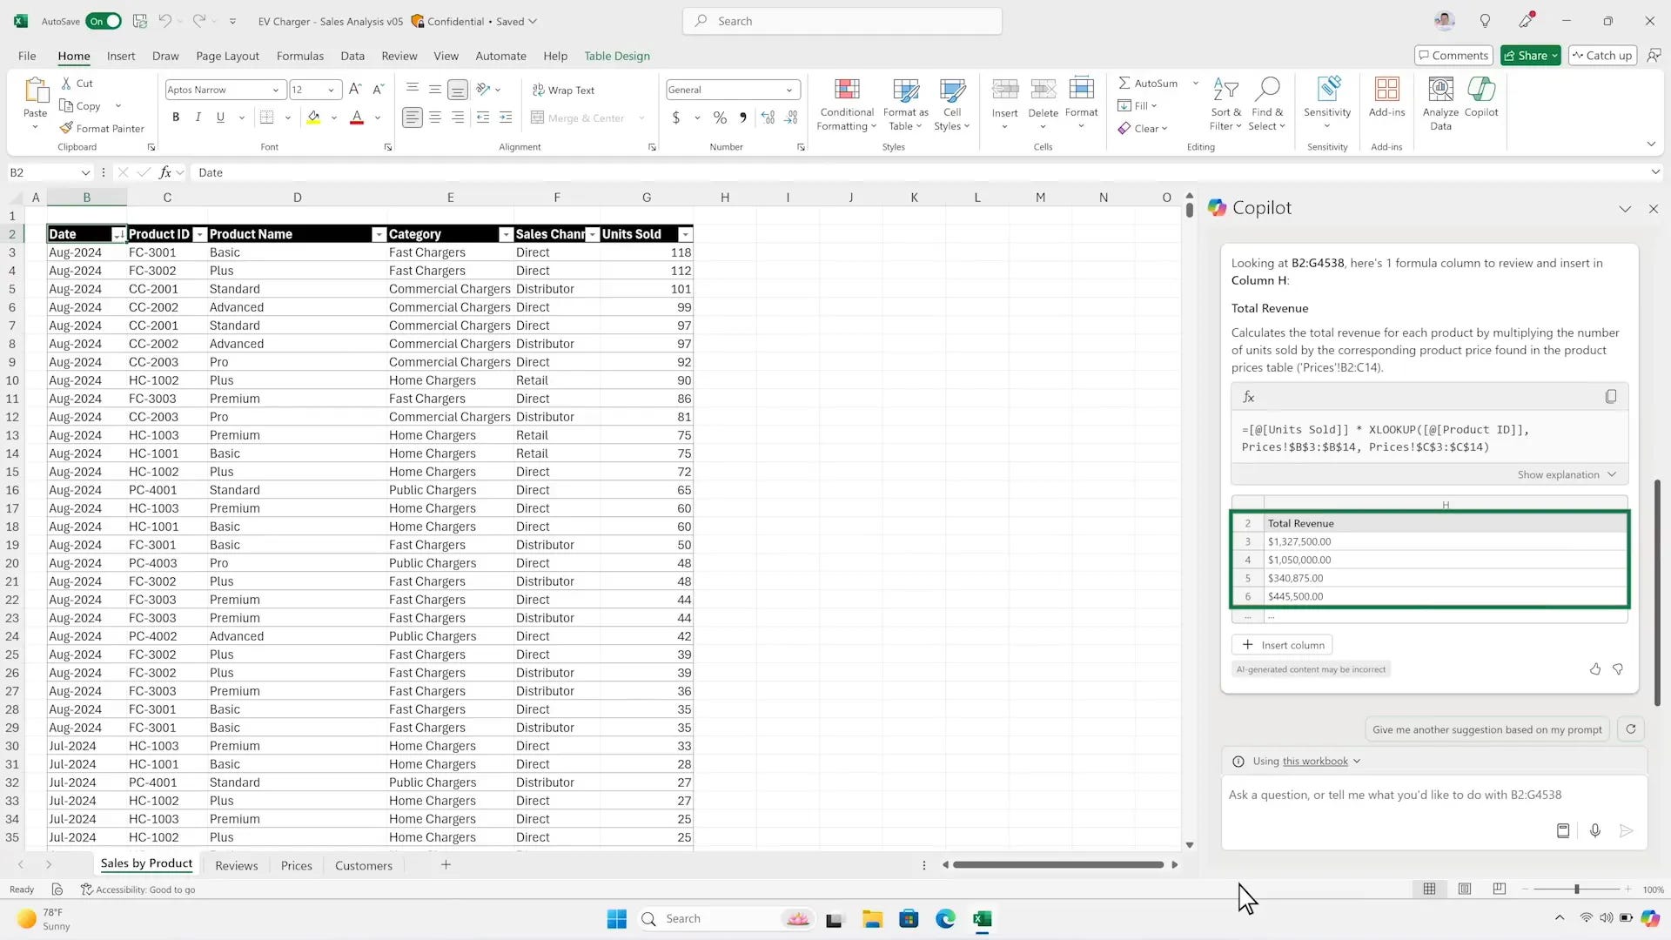Select the Format Painter
This screenshot has height=940, width=1671.
click(x=102, y=128)
